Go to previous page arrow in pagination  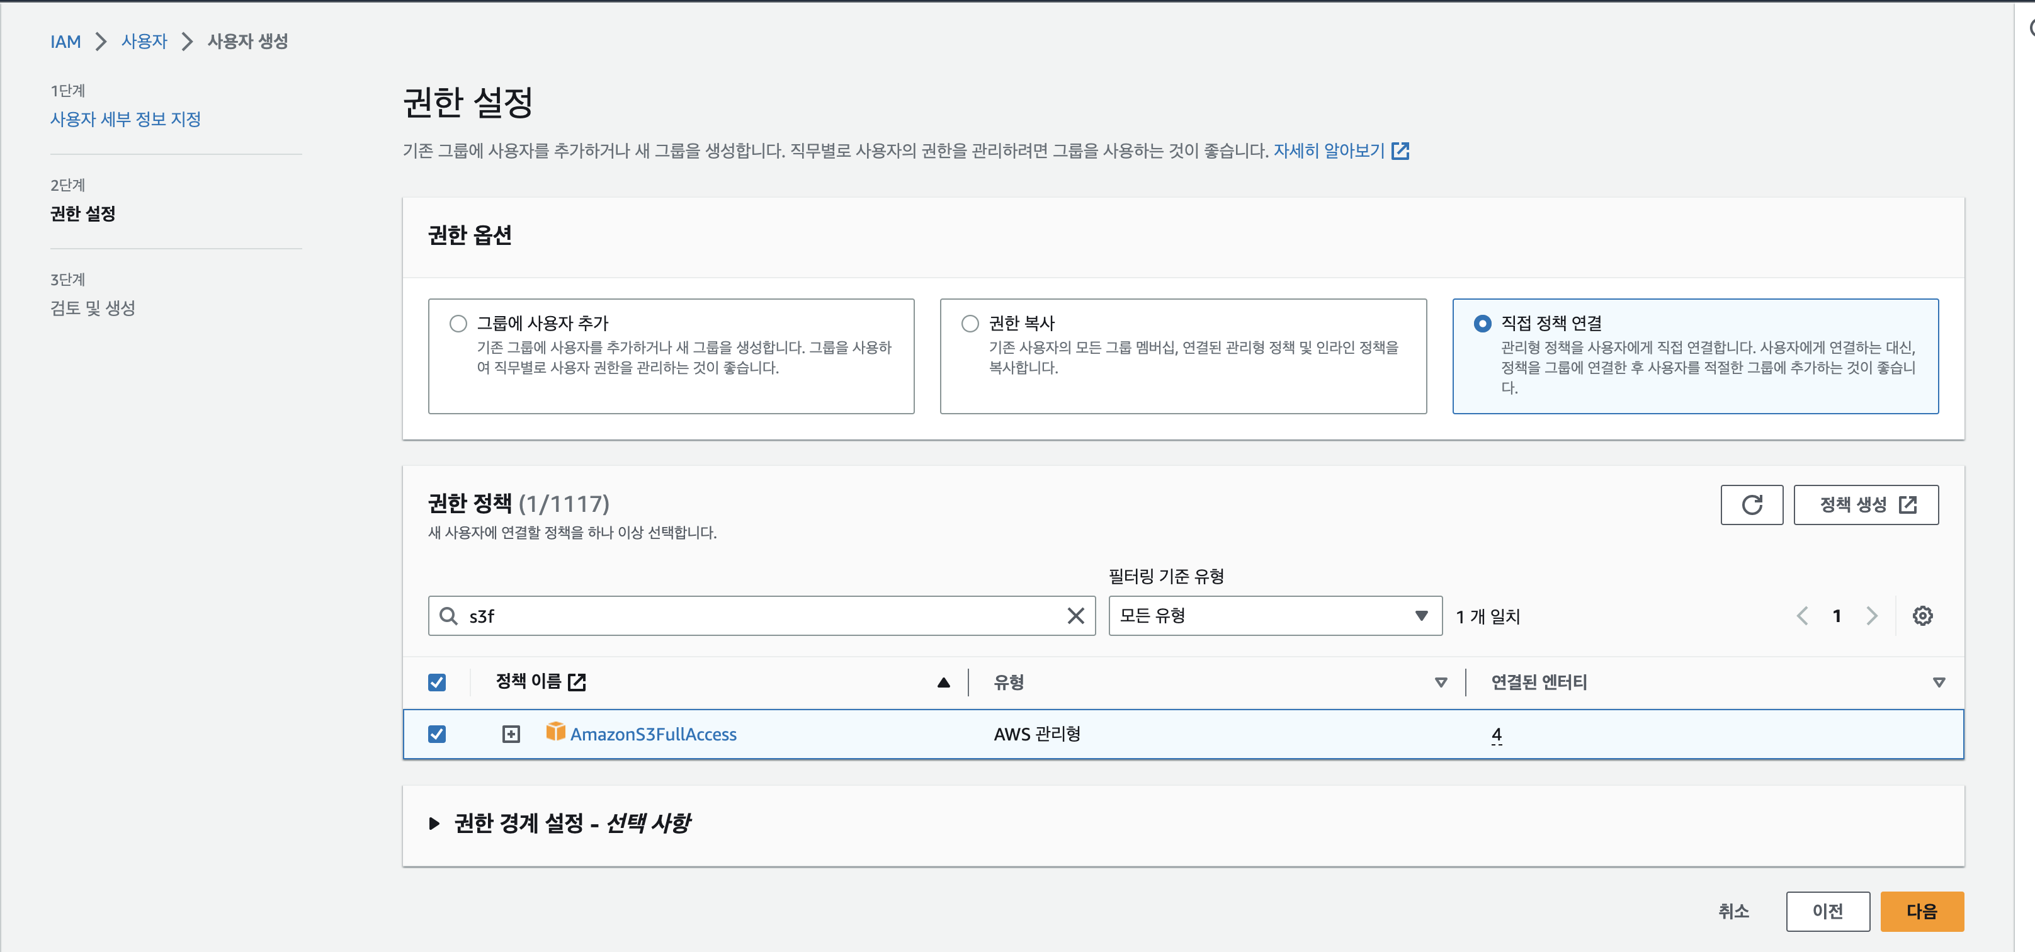[1802, 615]
